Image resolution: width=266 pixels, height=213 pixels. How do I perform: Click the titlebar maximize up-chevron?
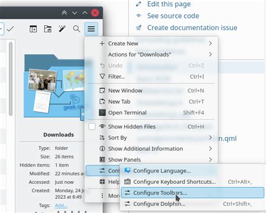tap(85, 13)
